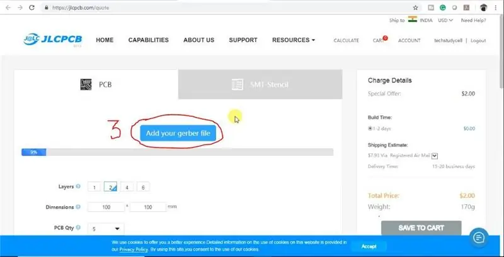The height and width of the screenshot is (257, 504).
Task: Go back using the browser back arrow
Action: tap(8, 8)
